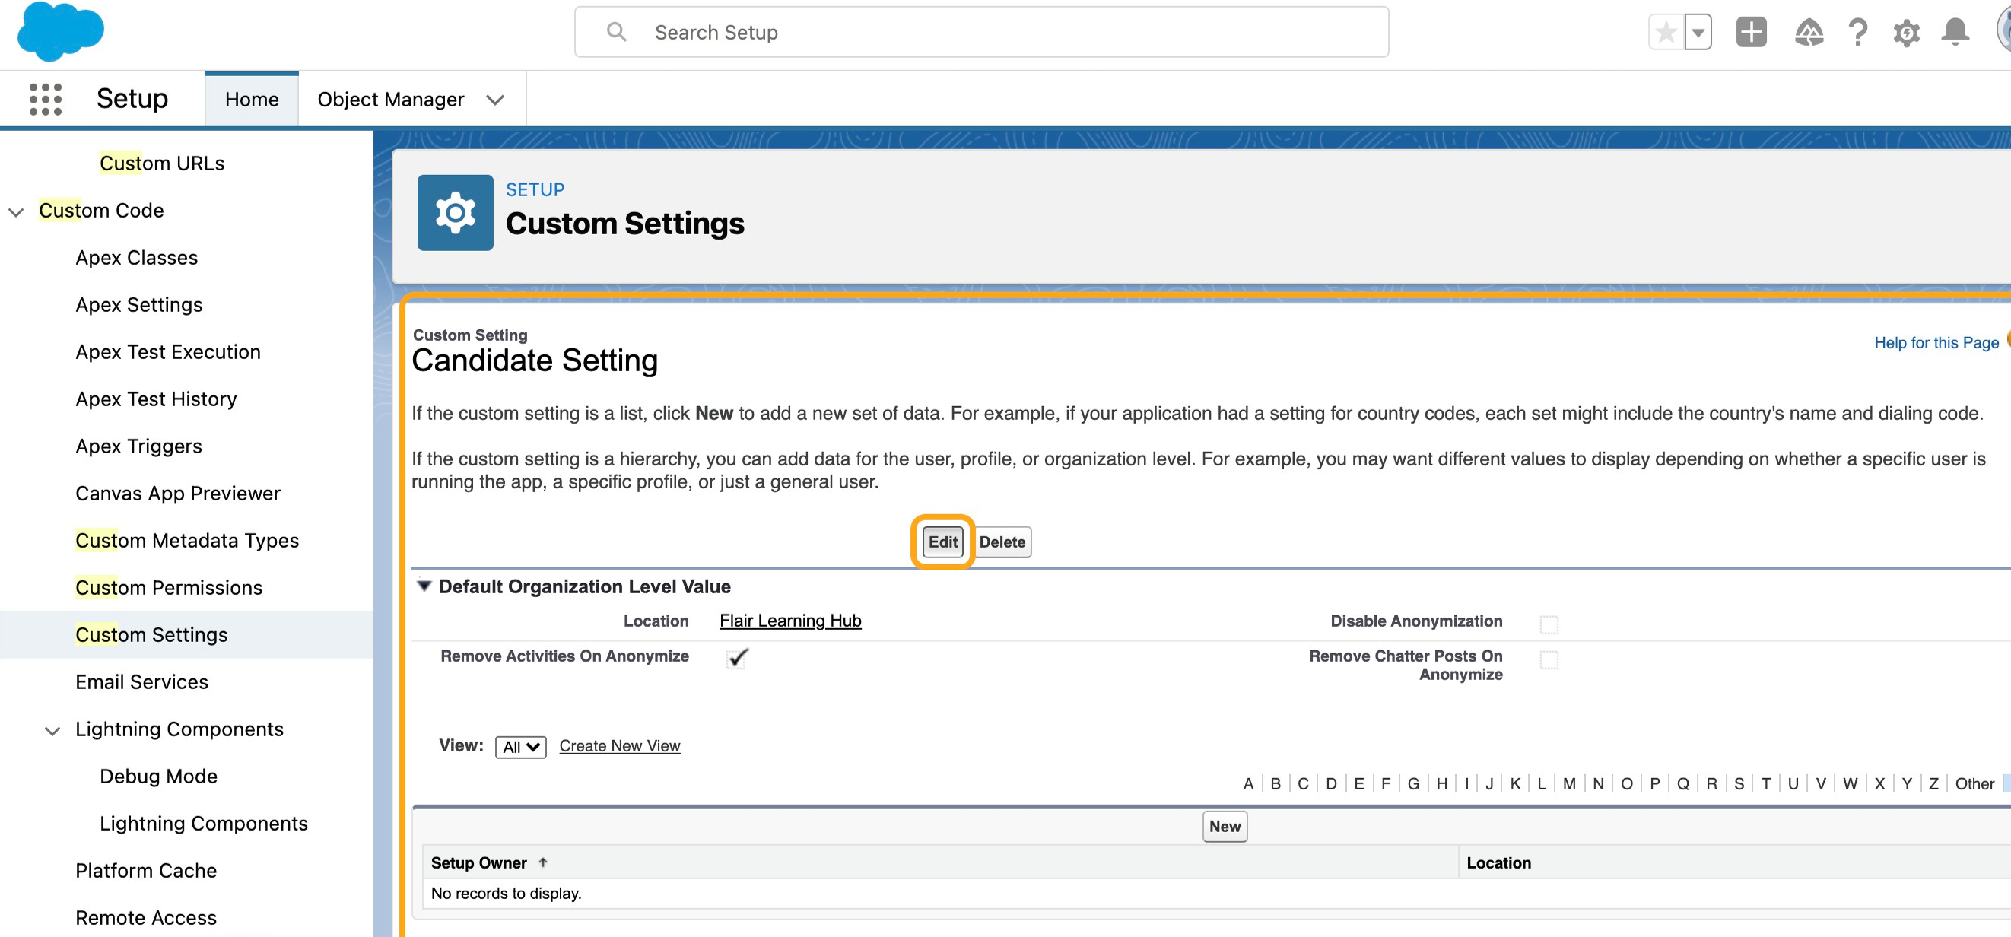Toggle the Disable Anonymization checkbox

tap(1548, 624)
